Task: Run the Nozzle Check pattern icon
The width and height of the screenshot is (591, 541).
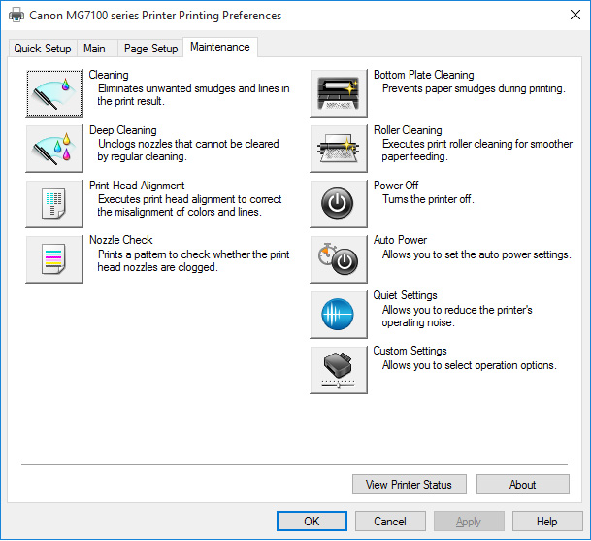Action: [x=54, y=258]
